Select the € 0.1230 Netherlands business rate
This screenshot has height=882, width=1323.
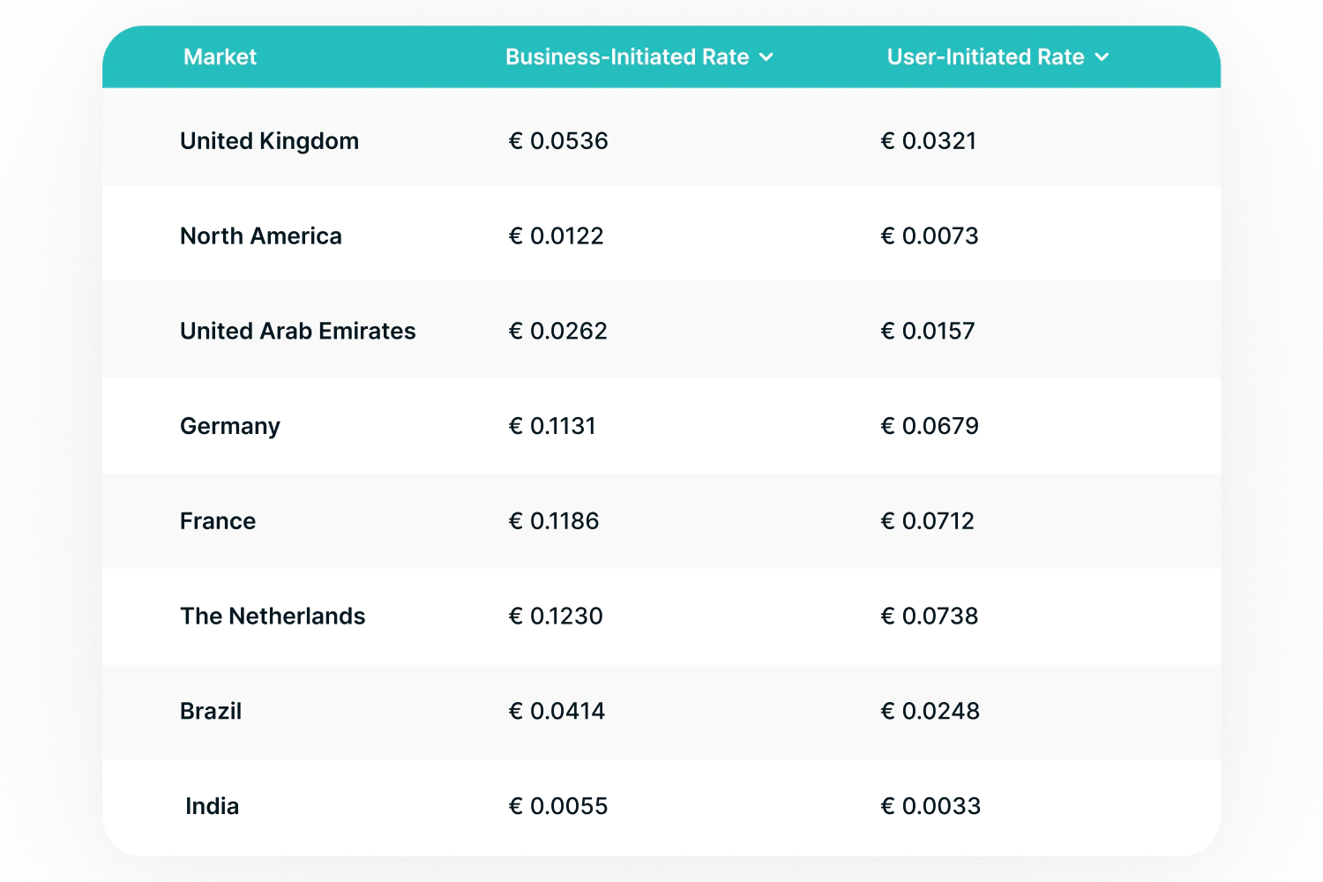pos(556,616)
